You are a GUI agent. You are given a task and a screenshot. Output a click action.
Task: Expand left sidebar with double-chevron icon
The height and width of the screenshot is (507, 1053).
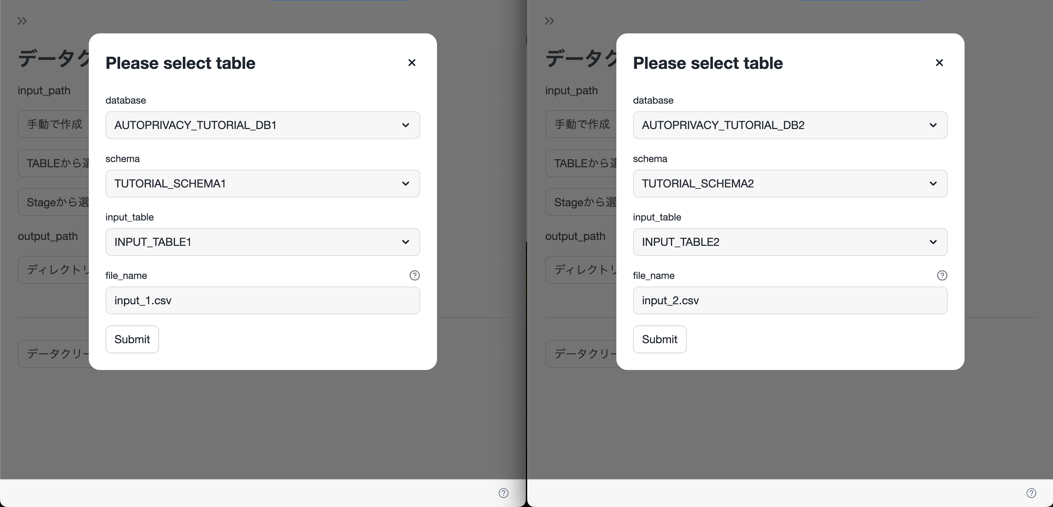[22, 21]
